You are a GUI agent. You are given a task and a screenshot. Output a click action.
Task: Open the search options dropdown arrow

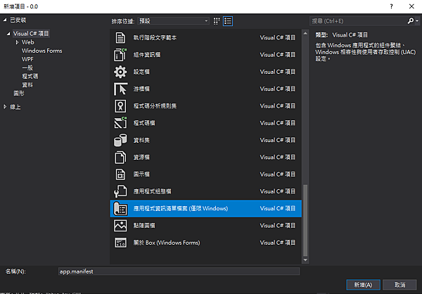pos(417,21)
